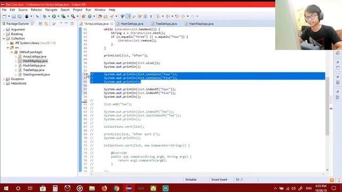Click the External Tools run icon
This screenshot has width=342, height=192.
(73, 16)
